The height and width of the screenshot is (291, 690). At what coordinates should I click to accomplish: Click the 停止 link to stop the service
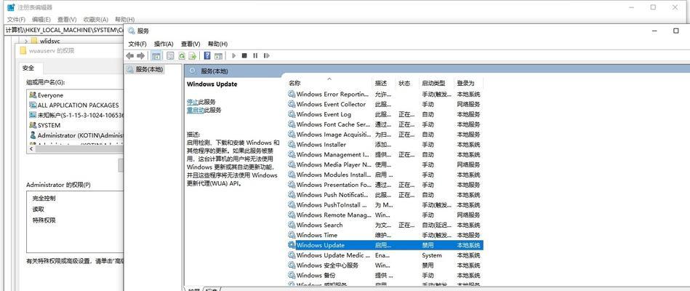192,102
